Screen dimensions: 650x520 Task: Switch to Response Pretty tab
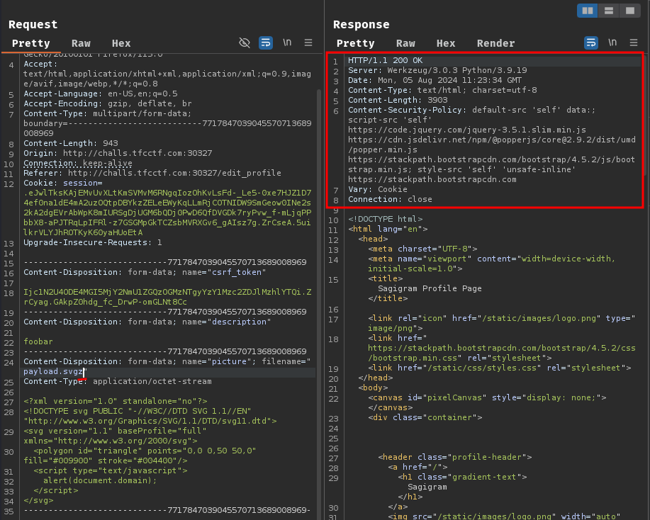tap(356, 43)
